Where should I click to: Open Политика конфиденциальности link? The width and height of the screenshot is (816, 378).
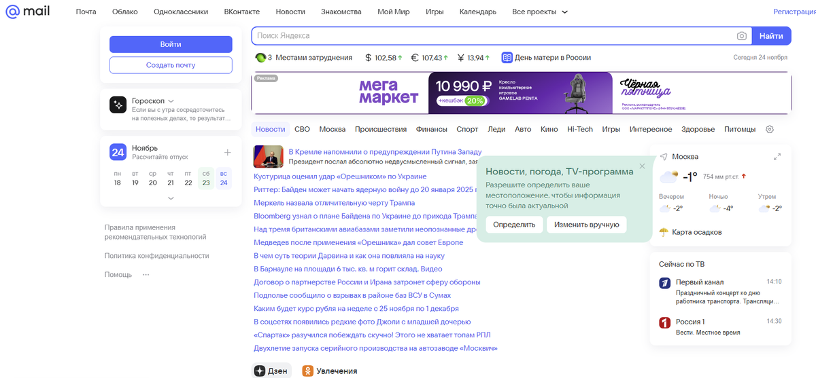click(x=156, y=256)
